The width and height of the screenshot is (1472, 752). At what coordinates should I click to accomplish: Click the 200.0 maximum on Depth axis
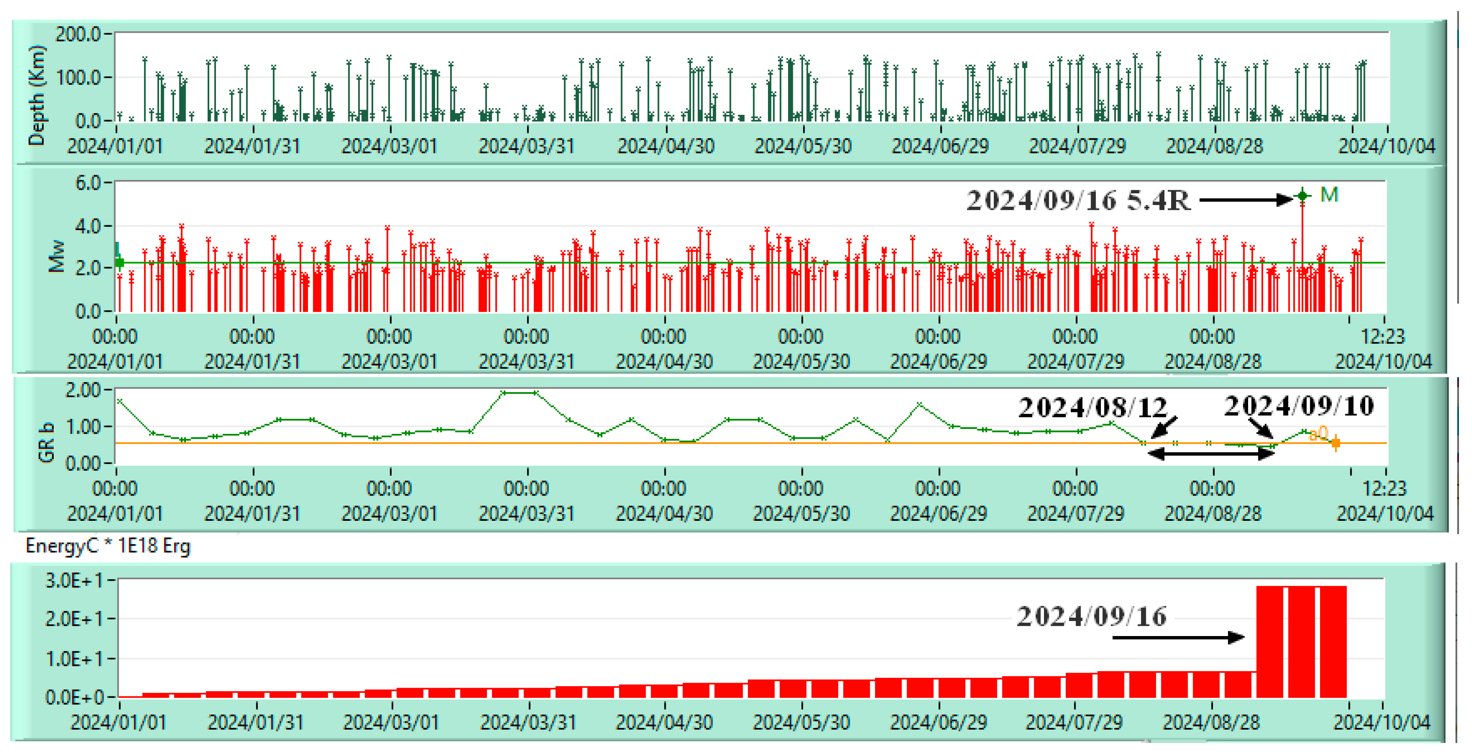point(78,34)
